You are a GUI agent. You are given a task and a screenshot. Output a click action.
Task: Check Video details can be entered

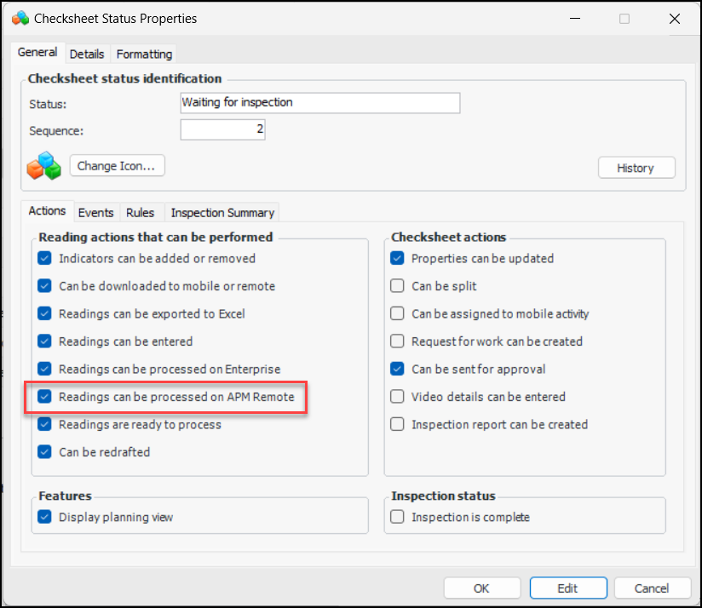tap(397, 397)
